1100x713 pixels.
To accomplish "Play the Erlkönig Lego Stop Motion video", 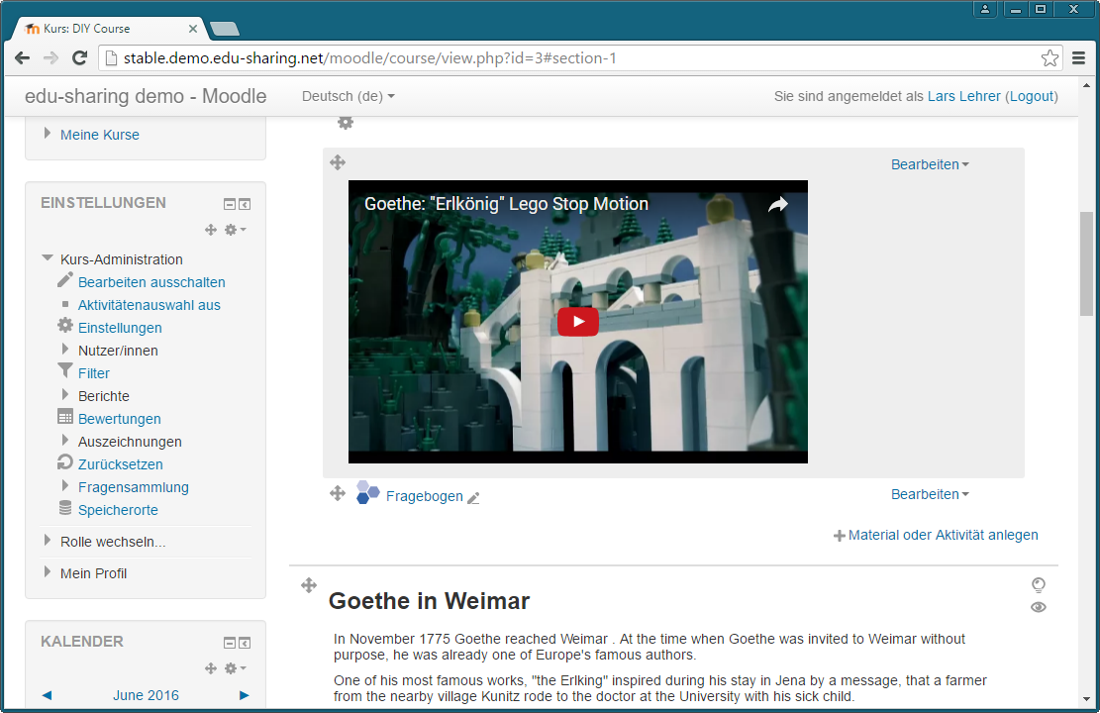I will point(577,322).
